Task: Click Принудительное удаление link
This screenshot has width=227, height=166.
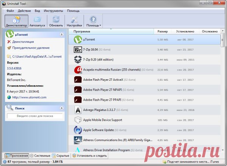Action: click(31, 48)
